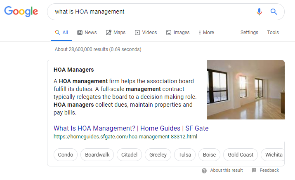Open the Images results tab
295x180 pixels.
tap(178, 33)
